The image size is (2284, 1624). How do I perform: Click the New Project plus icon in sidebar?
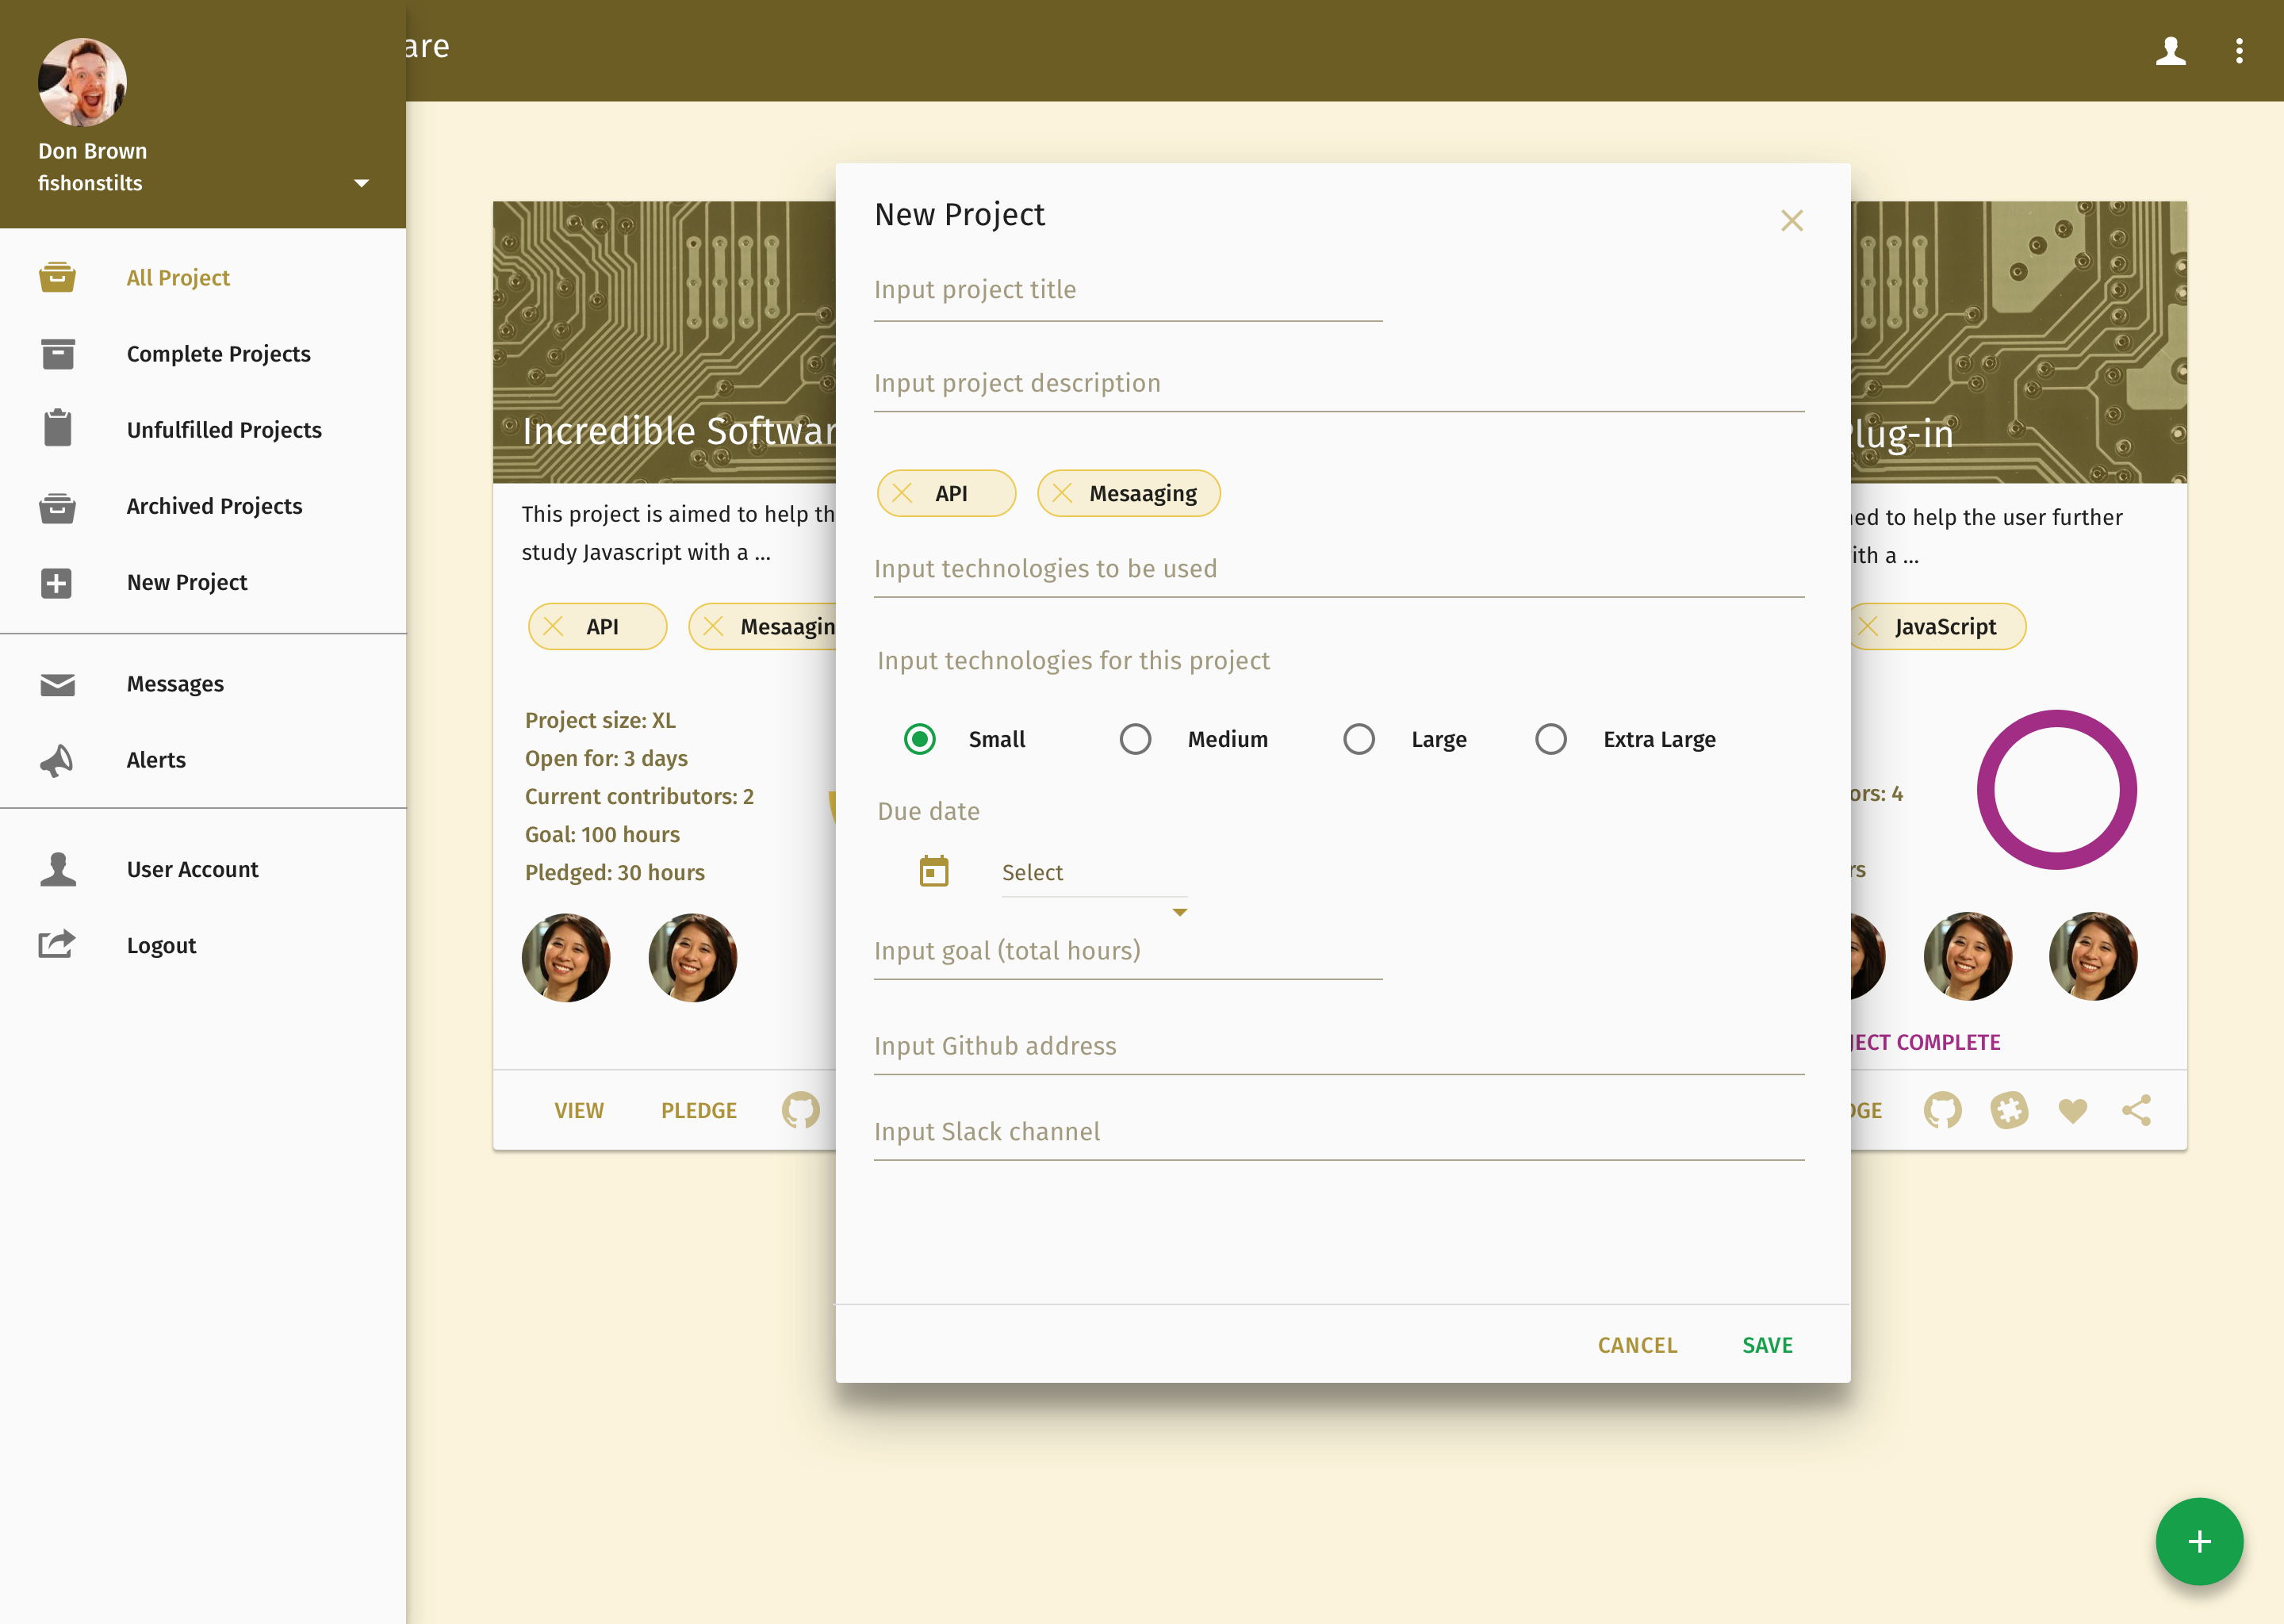(56, 583)
